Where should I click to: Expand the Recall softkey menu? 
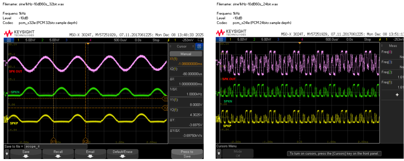[58, 153]
